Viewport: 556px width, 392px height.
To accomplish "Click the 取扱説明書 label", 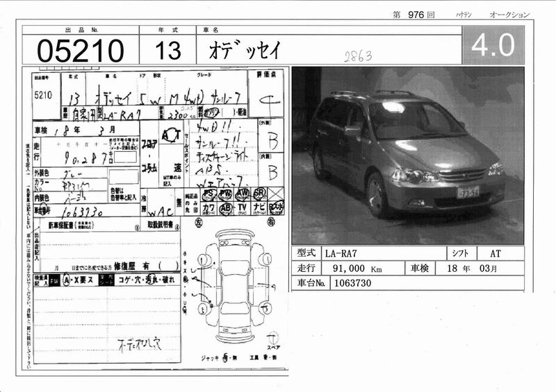I will coord(161,225).
